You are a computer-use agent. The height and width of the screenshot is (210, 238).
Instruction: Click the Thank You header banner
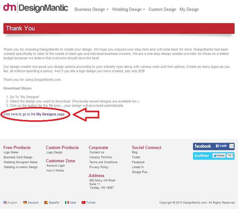[x=119, y=28]
